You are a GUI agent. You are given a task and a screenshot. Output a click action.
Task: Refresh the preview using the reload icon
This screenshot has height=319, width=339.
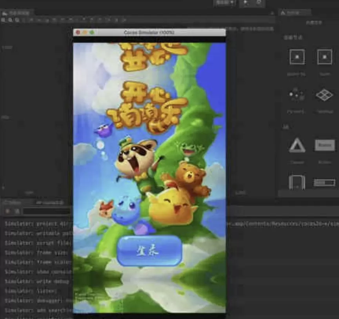pos(259,2)
